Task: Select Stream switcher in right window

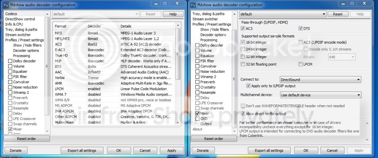Action: click(x=205, y=19)
